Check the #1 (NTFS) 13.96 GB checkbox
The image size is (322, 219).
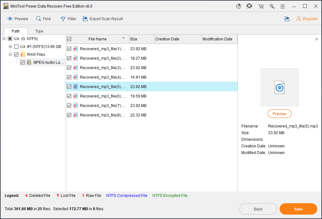[x=16, y=46]
